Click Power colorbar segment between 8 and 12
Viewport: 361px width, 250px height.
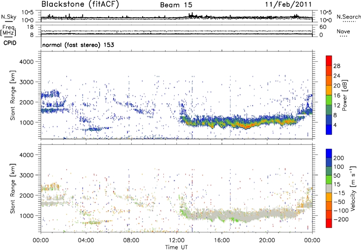[329, 110]
